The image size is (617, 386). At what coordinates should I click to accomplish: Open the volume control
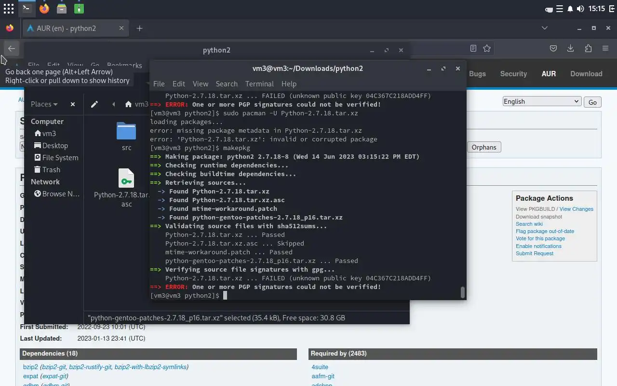coord(580,9)
